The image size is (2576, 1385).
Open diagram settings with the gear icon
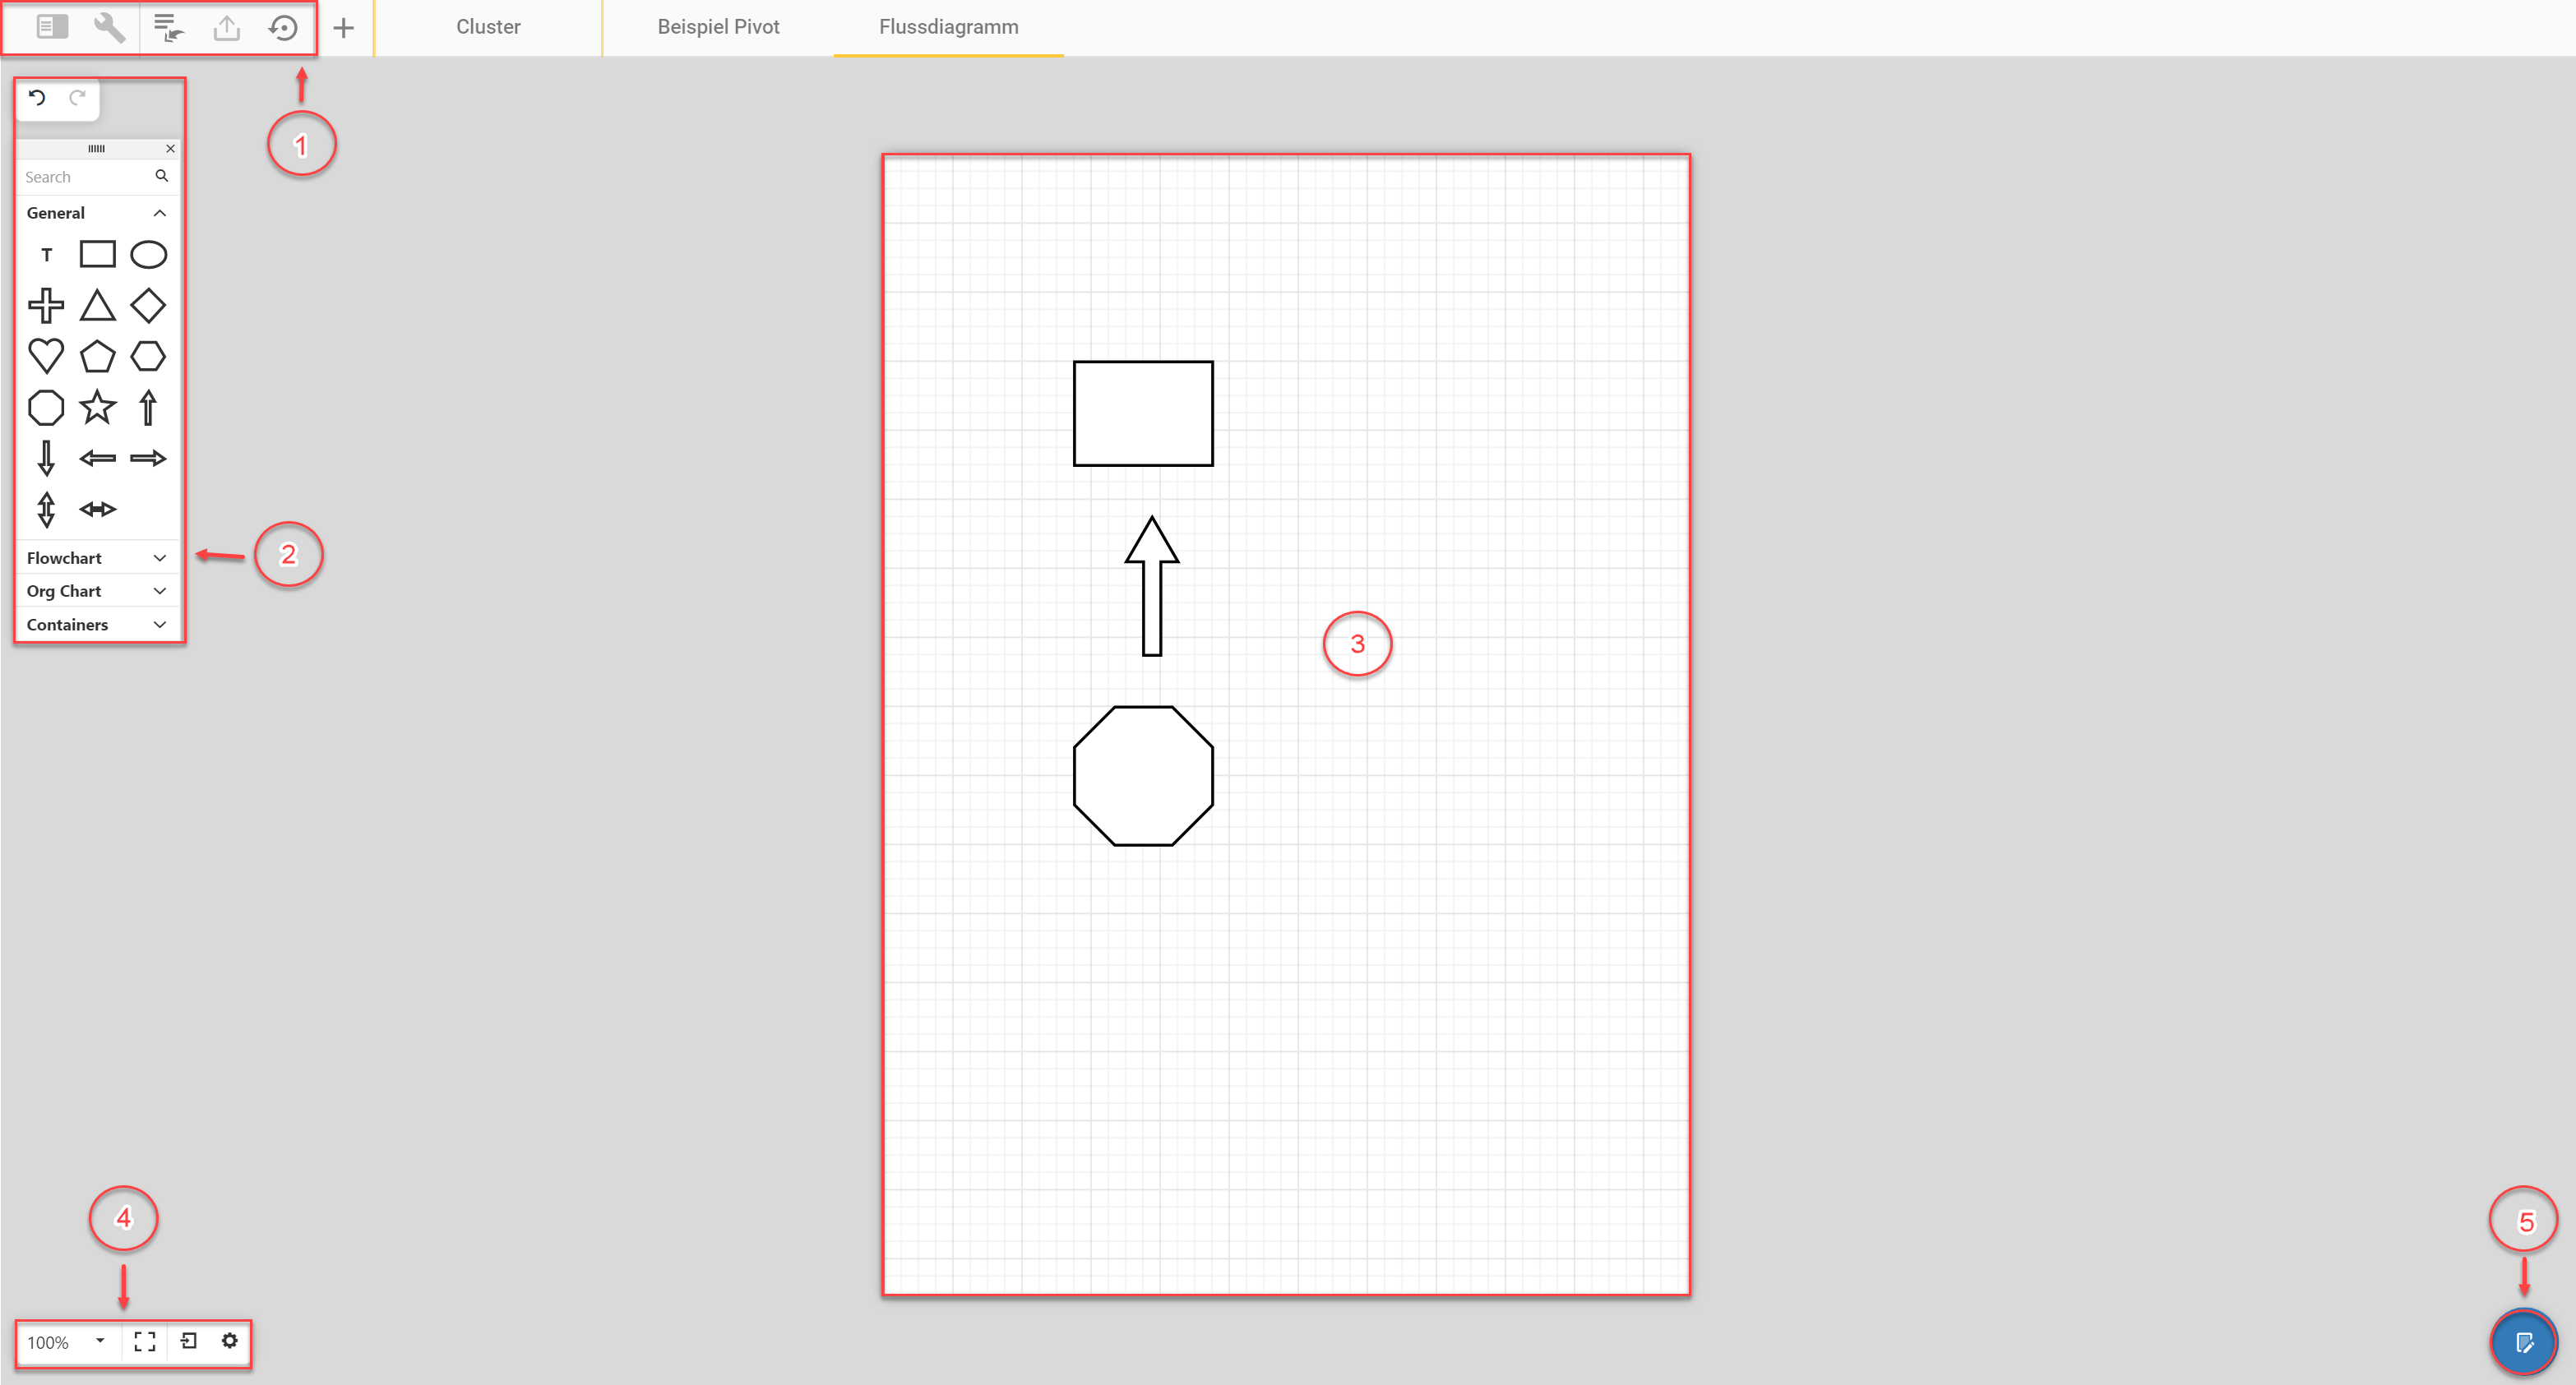[x=230, y=1342]
